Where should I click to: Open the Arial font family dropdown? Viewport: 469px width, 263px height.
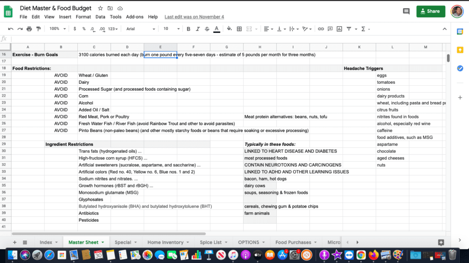pos(141,29)
